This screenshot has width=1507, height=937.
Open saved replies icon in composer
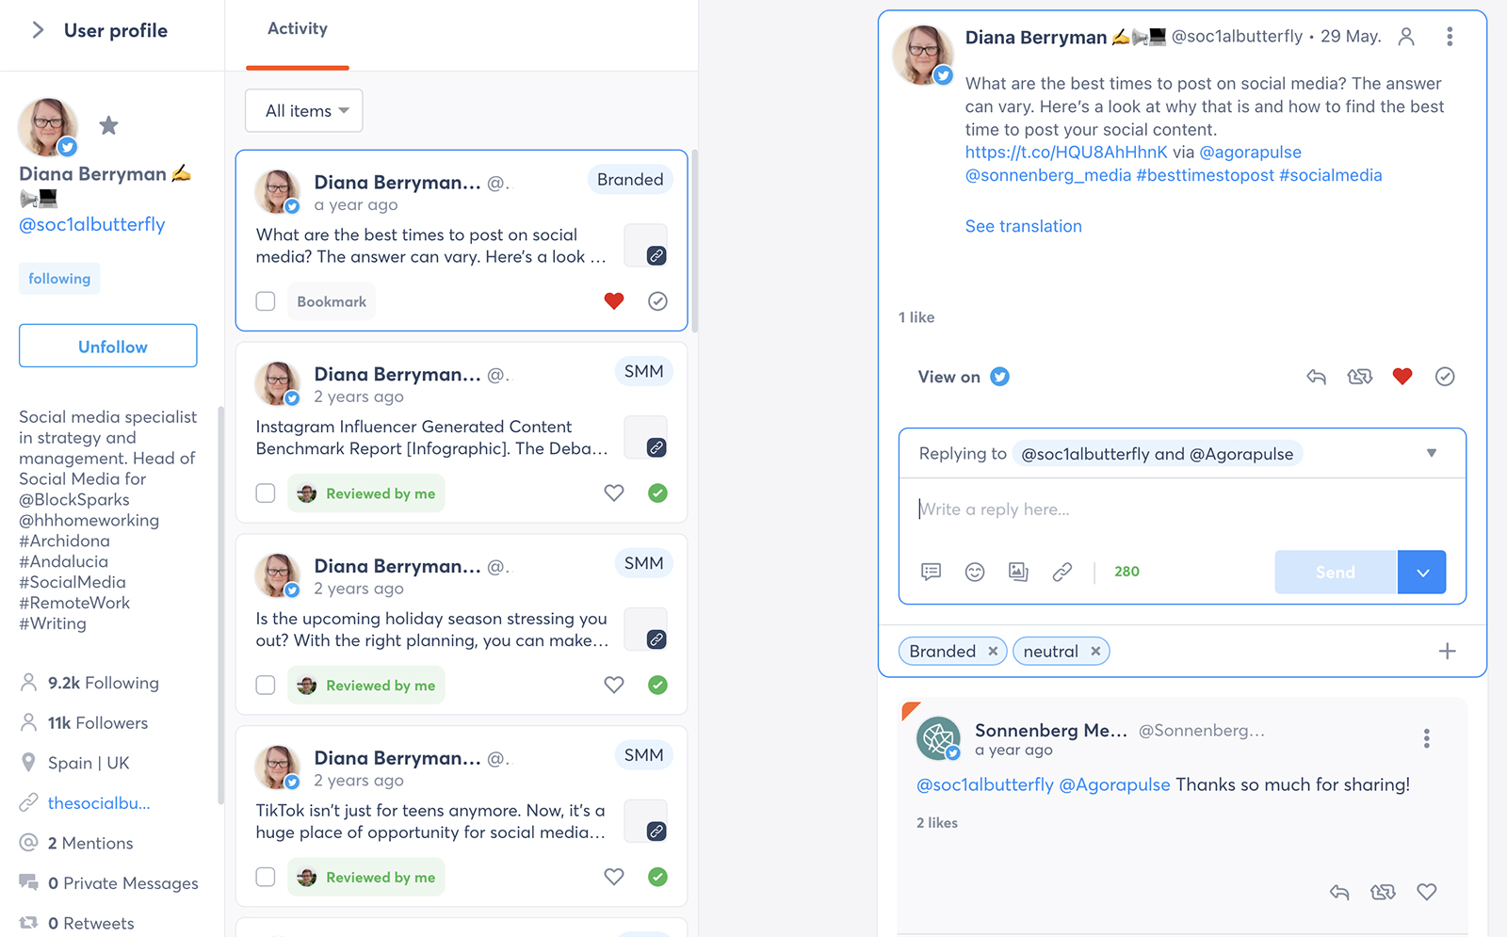coord(932,572)
